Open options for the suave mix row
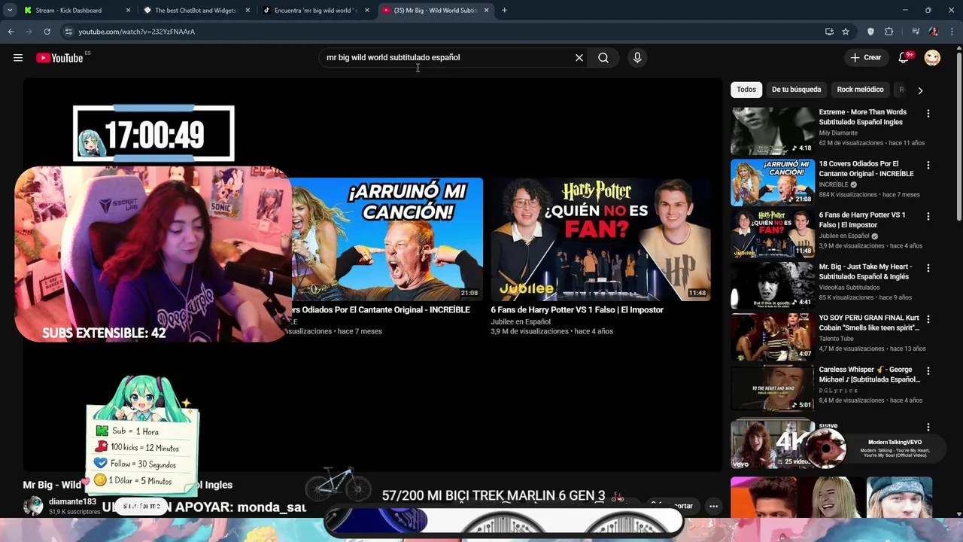 [x=928, y=427]
